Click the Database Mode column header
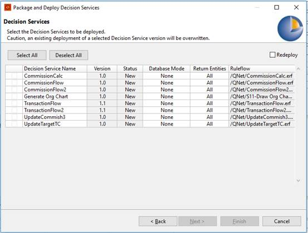The image size is (308, 233). (167, 68)
